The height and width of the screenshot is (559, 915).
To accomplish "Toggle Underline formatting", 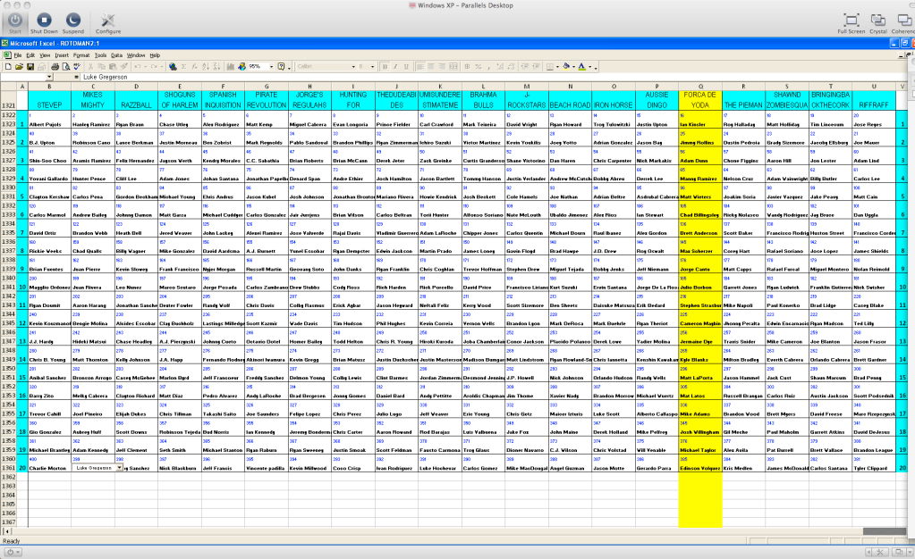I will pos(407,66).
